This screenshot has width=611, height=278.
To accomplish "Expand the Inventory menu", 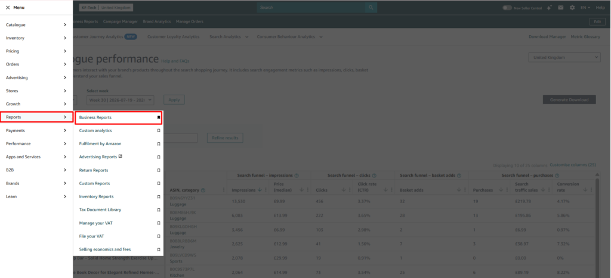I will click(x=36, y=38).
